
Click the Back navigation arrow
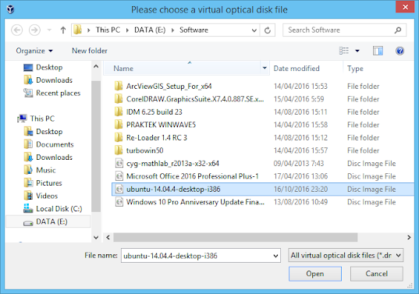click(17, 30)
